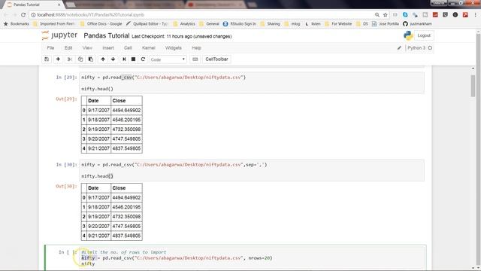Click Bookmarks in the bookmarks bar

click(x=17, y=23)
